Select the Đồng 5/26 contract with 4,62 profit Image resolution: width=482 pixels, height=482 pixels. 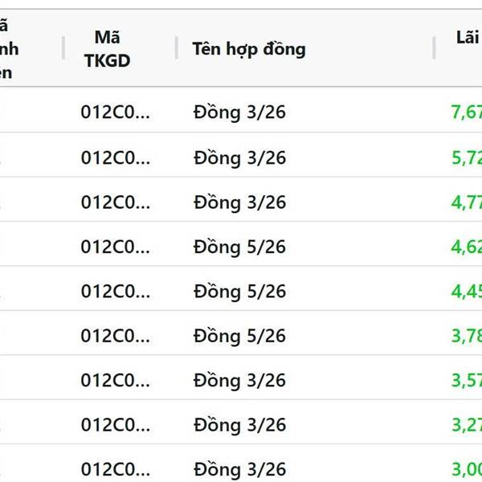pyautogui.click(x=239, y=247)
